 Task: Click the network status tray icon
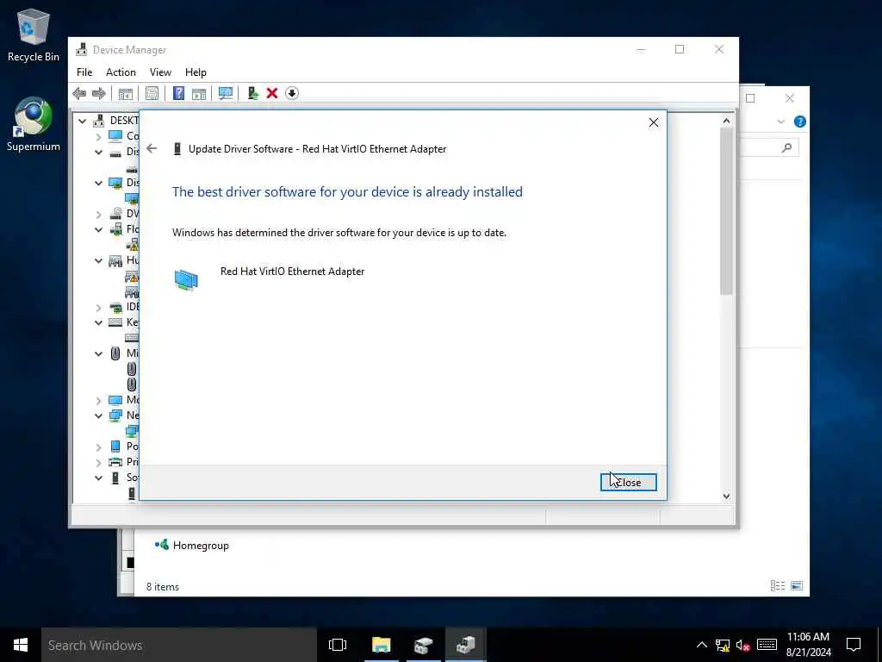[723, 645]
